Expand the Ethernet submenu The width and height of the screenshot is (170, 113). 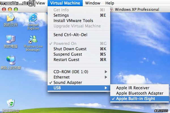(x=79, y=77)
